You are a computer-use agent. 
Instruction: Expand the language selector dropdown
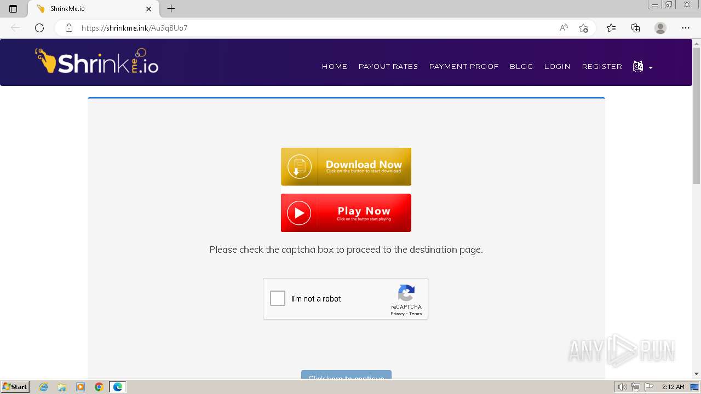click(x=642, y=67)
